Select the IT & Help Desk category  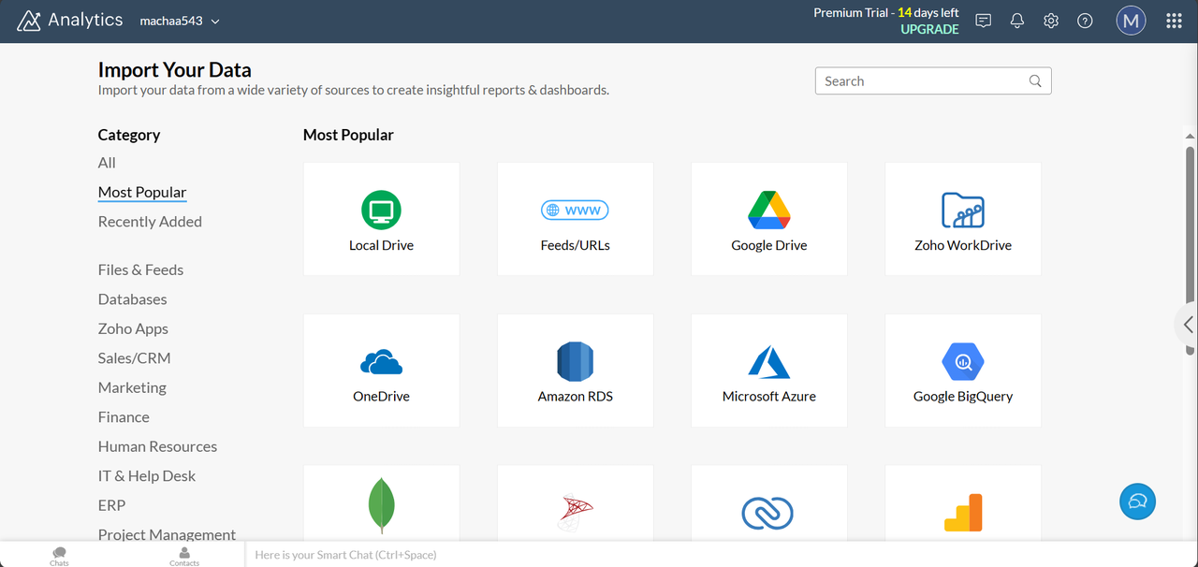tap(147, 476)
